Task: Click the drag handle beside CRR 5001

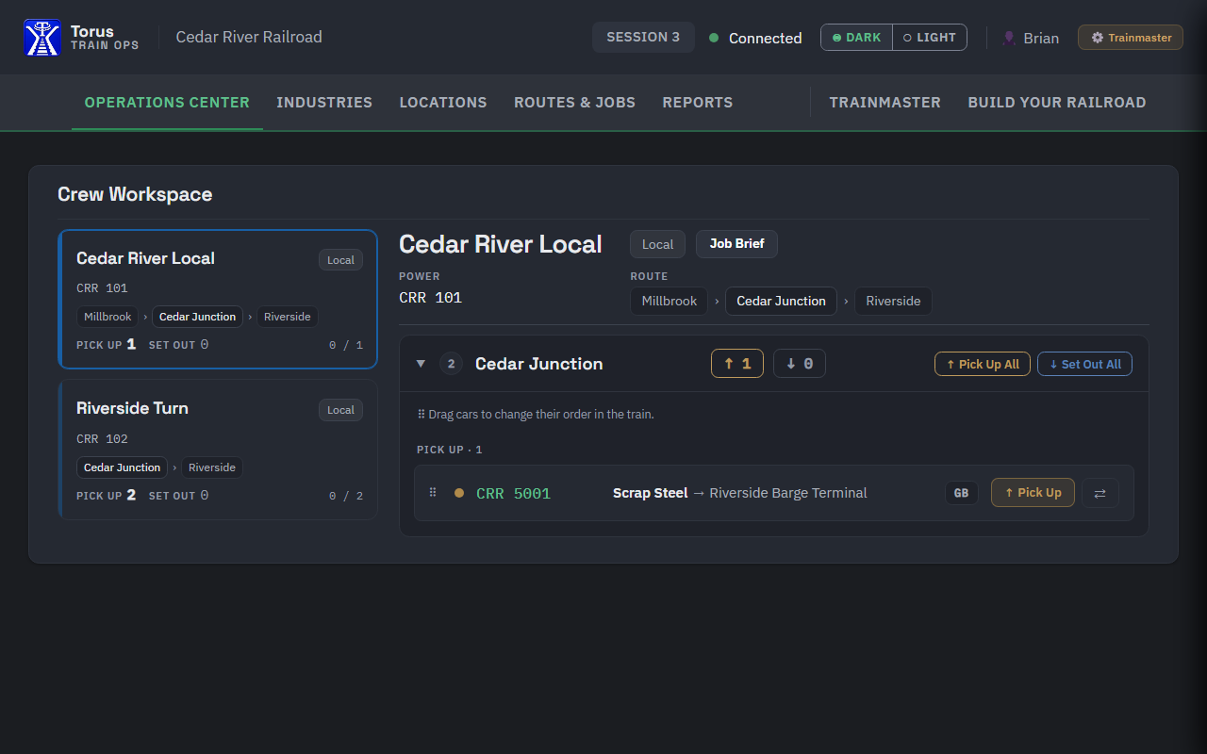Action: [x=433, y=493]
